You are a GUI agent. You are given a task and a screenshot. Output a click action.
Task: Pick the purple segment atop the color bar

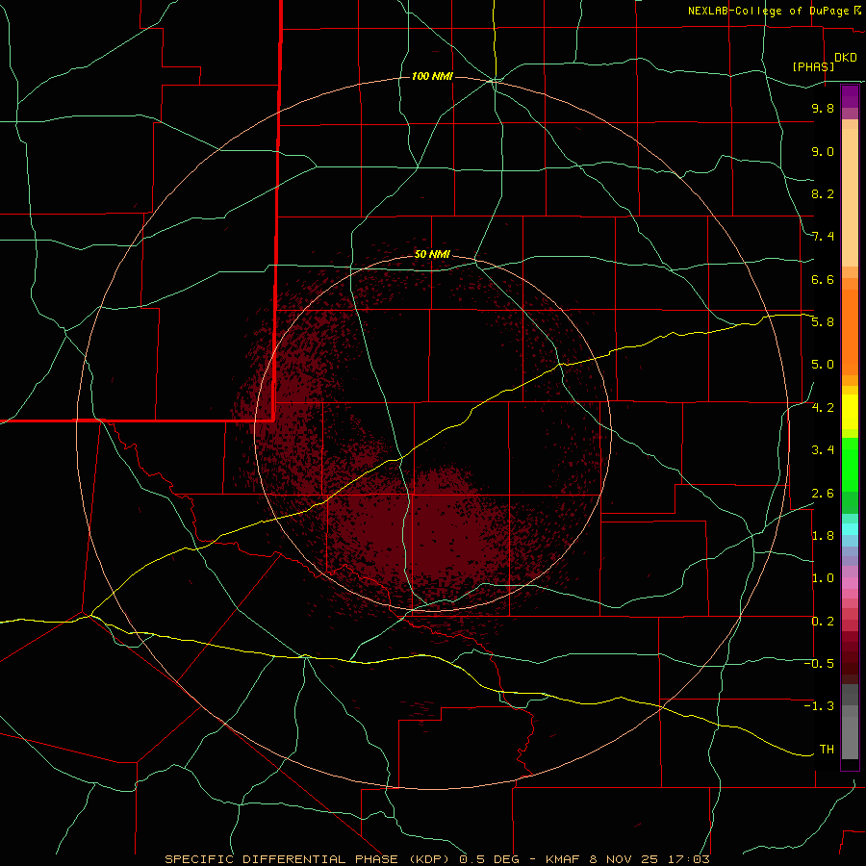click(x=850, y=96)
